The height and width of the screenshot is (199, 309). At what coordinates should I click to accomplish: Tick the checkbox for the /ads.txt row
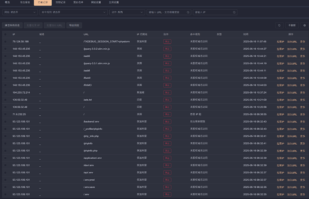pos(5,100)
